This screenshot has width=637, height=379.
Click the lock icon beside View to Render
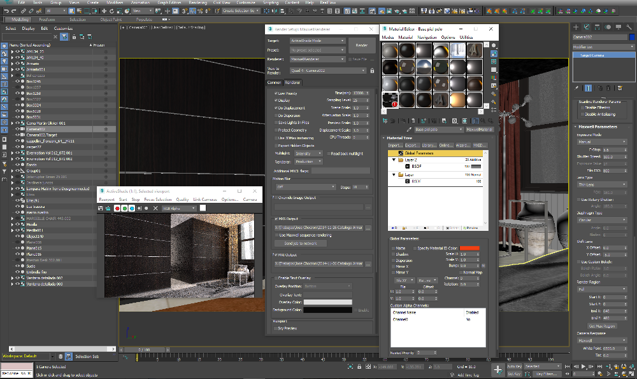[371, 71]
